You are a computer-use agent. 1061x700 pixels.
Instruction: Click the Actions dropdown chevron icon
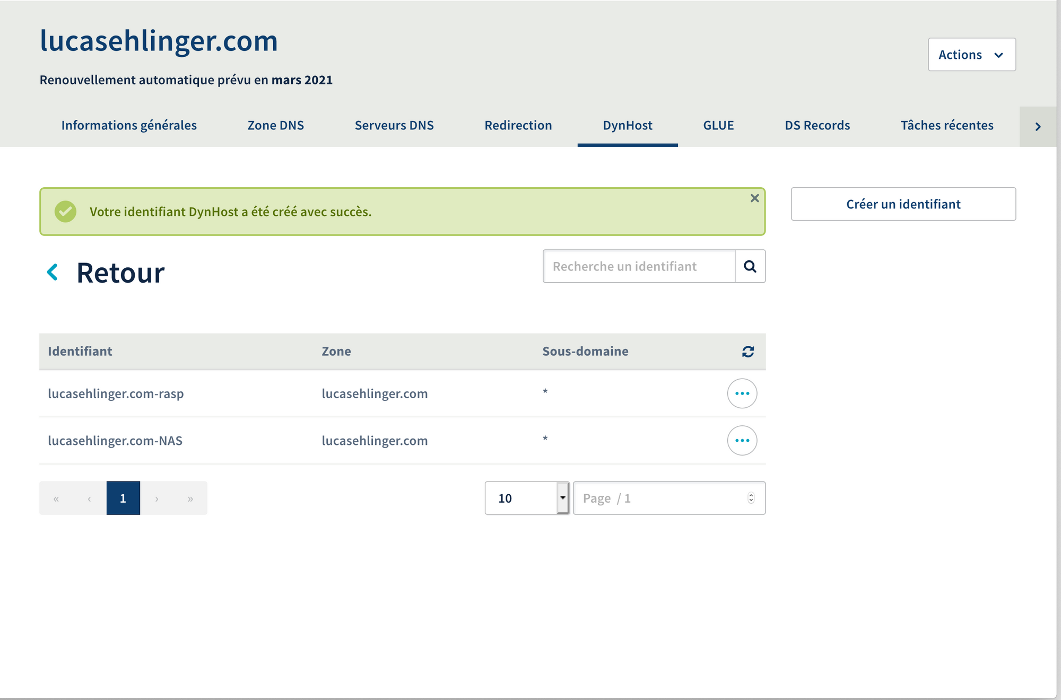[998, 54]
